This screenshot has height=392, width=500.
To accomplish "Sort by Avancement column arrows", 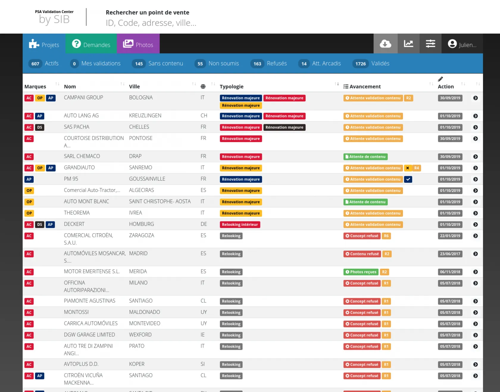I will 431,84.
